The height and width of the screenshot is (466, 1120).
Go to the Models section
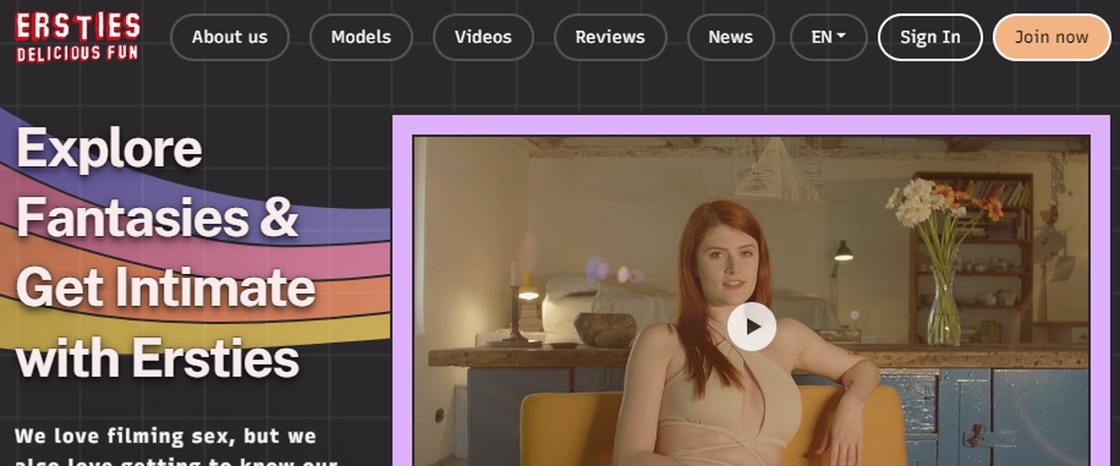360,37
